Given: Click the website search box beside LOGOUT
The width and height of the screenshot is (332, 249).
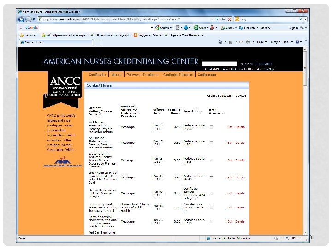Looking at the screenshot, I should tap(219, 64).
